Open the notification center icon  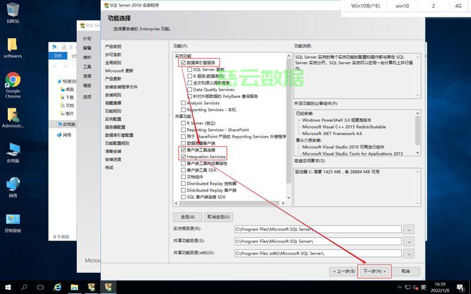tap(460, 288)
